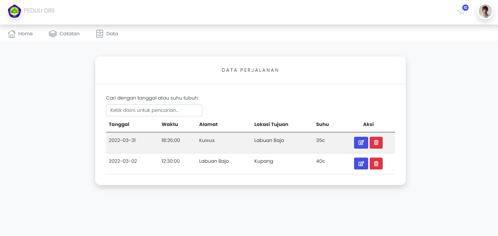The width and height of the screenshot is (498, 236).
Task: Open the Aksi column header
Action: 368,124
